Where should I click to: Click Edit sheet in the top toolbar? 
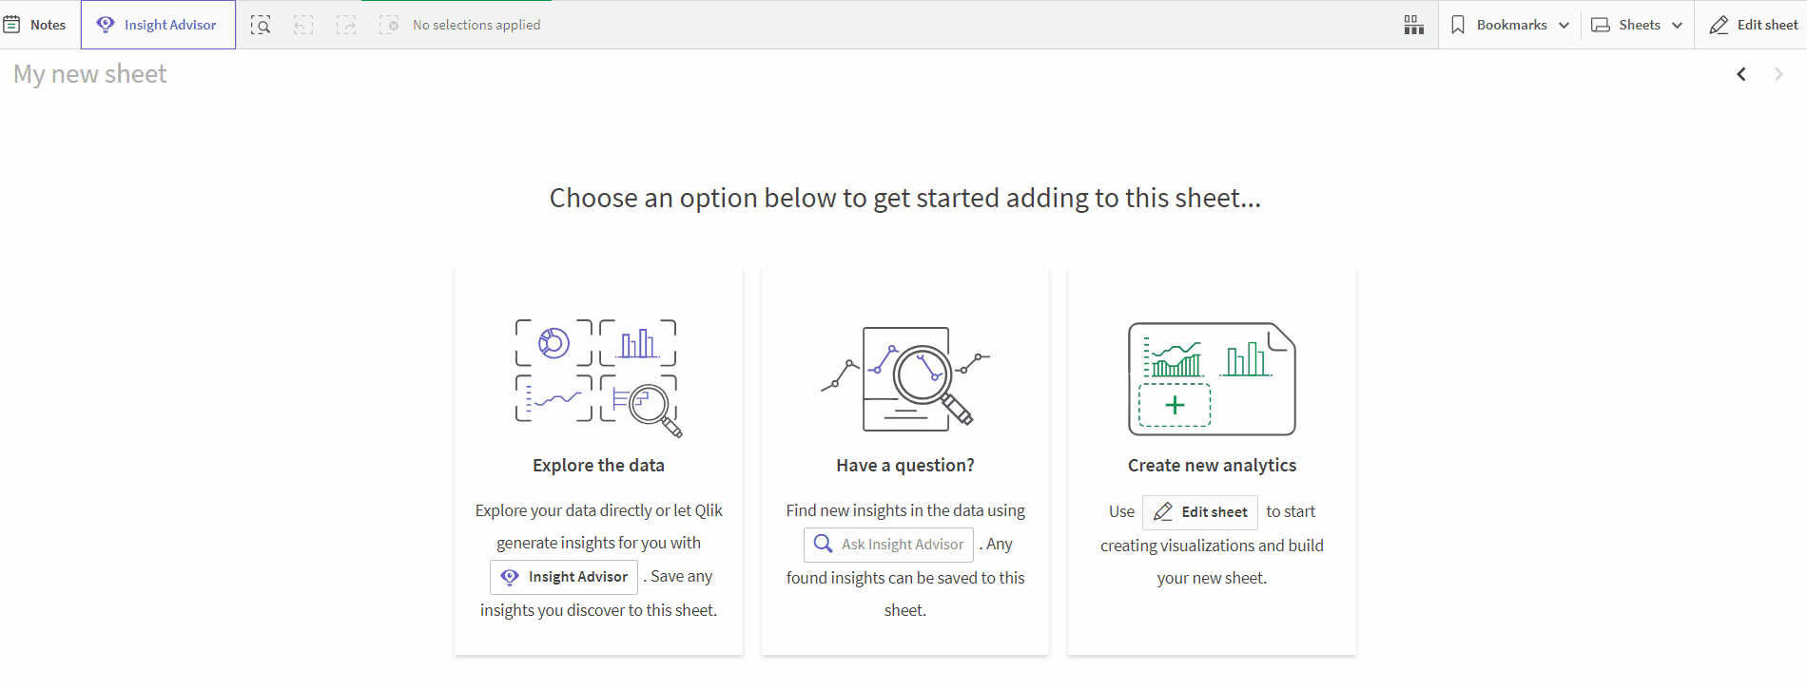pos(1754,25)
